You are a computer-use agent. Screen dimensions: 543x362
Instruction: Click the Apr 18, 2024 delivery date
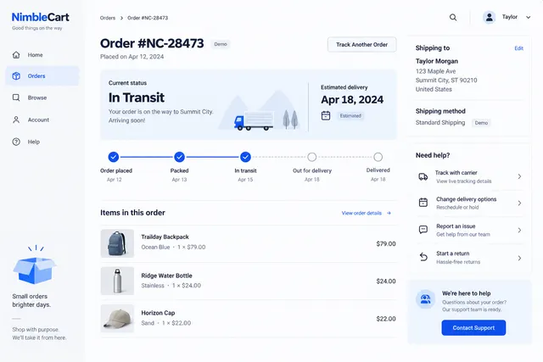click(352, 100)
